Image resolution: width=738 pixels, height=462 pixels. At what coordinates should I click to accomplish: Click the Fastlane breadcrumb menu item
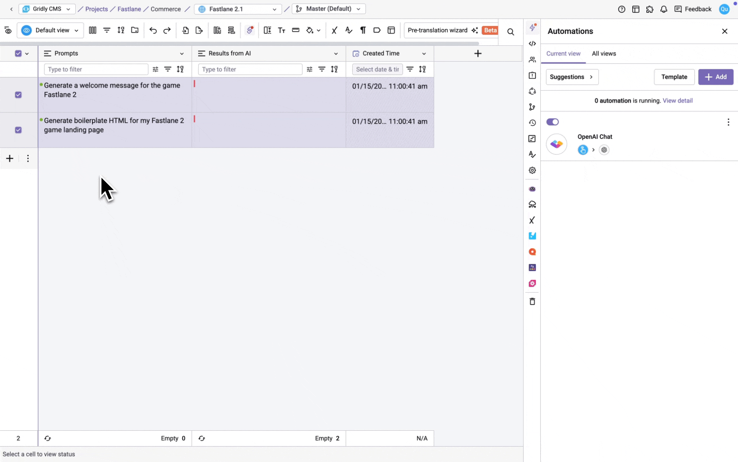[x=129, y=9]
